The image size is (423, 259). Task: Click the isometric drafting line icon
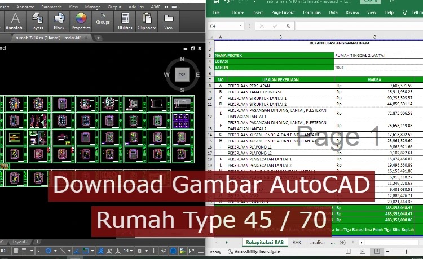click(63, 251)
